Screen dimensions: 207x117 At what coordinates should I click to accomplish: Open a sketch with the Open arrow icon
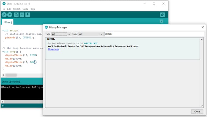tap(22, 15)
